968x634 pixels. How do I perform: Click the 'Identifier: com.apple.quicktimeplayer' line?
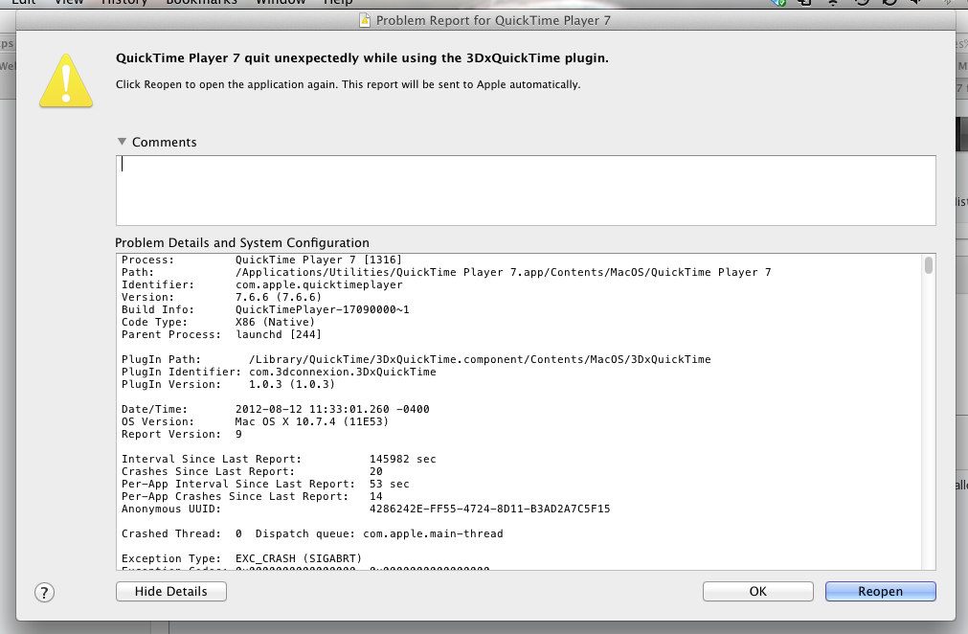(261, 284)
